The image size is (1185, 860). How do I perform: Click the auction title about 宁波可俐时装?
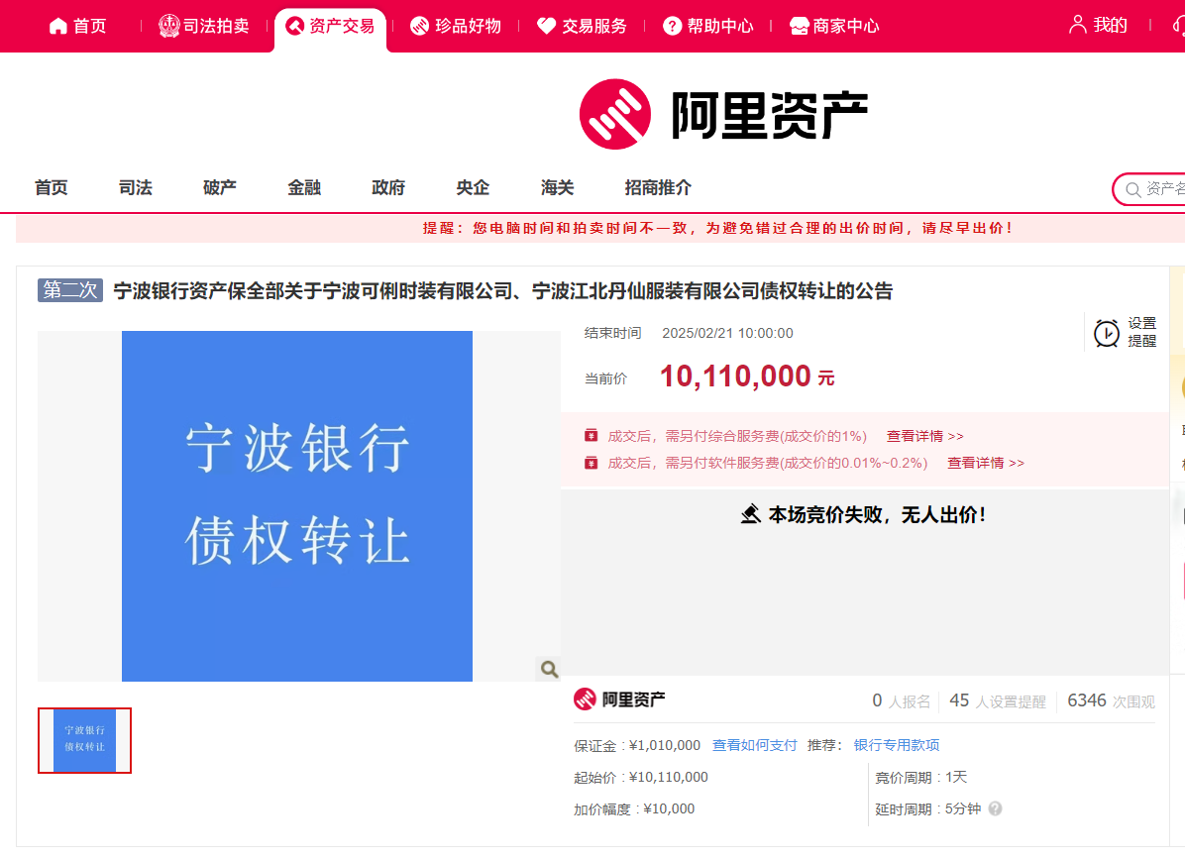pos(503,291)
